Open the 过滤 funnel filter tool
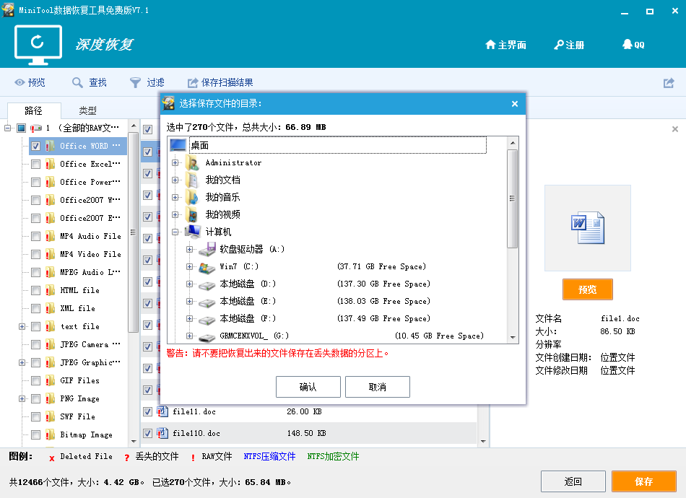Image resolution: width=686 pixels, height=498 pixels. click(x=135, y=82)
